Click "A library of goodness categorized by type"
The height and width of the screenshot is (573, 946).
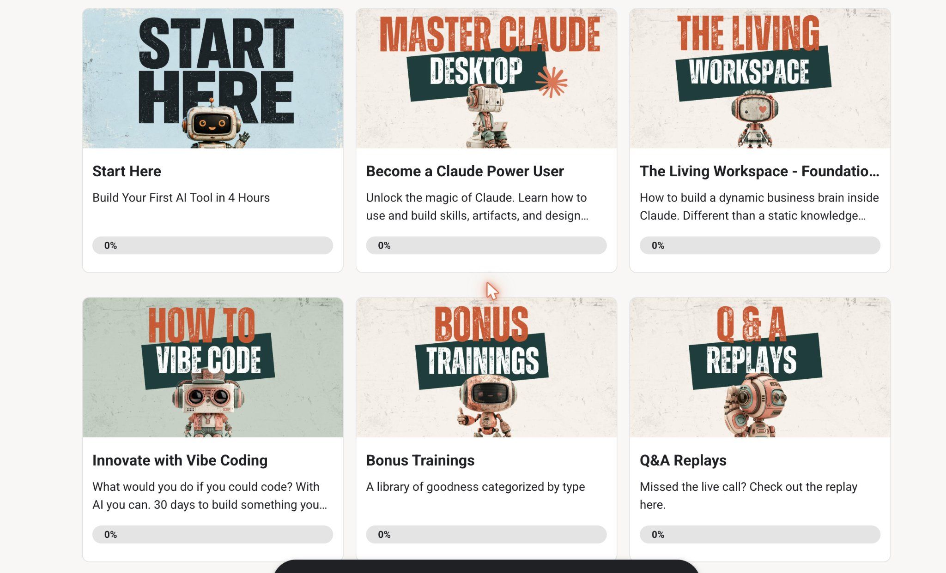(475, 487)
